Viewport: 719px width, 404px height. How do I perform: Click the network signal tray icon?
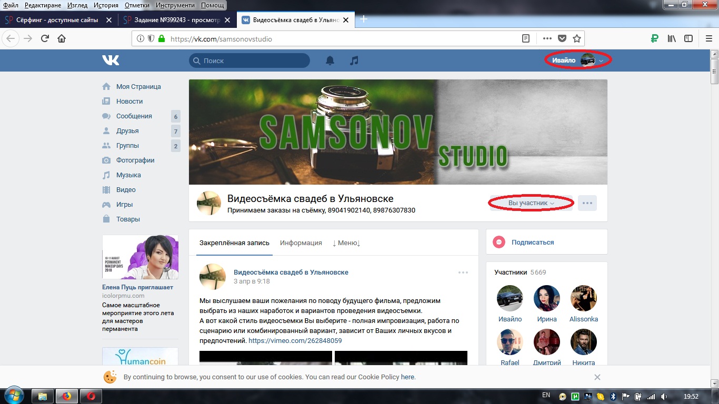click(651, 396)
